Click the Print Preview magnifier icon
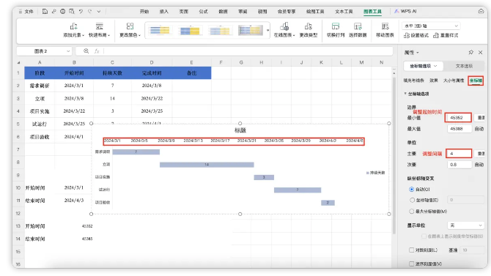 click(x=72, y=11)
